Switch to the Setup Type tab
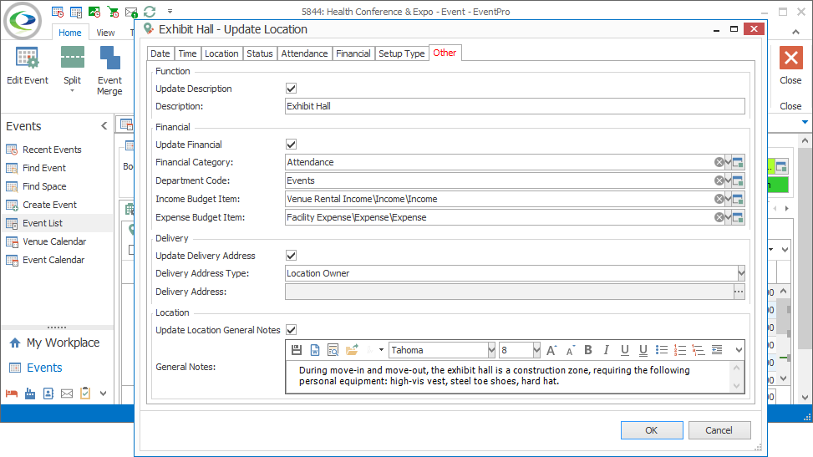The image size is (813, 457). 401,53
